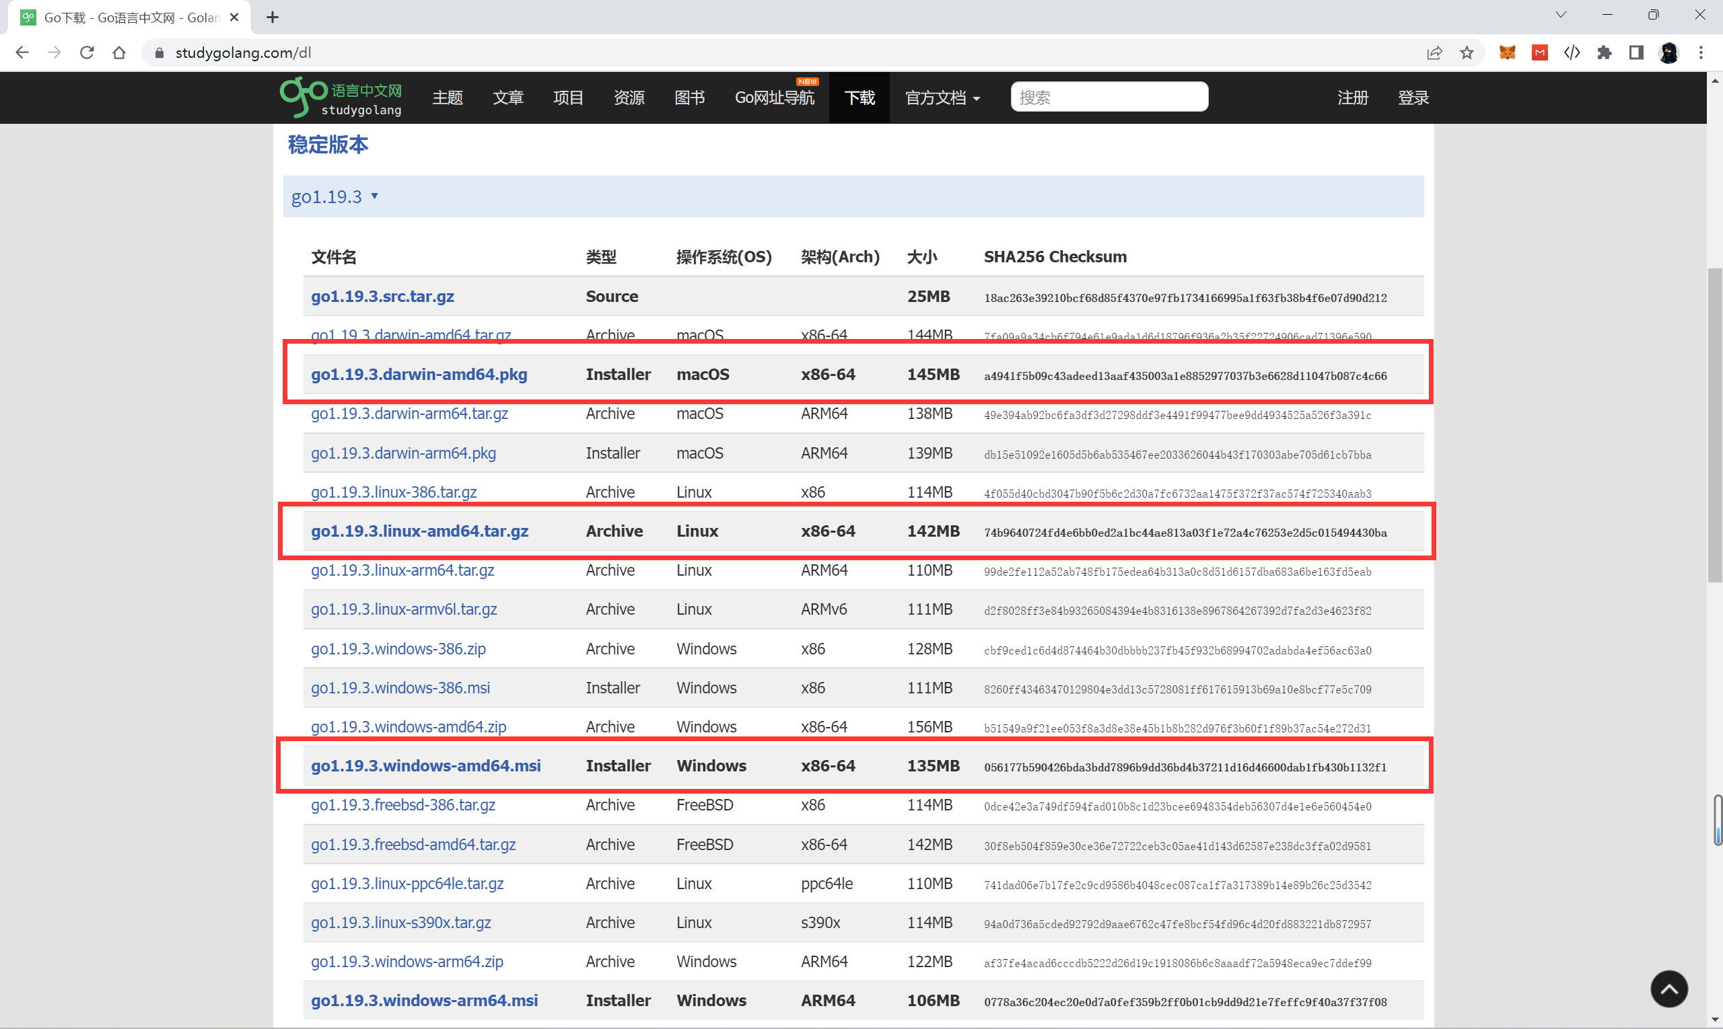Click the ARMv6 architecture cell

(x=824, y=609)
